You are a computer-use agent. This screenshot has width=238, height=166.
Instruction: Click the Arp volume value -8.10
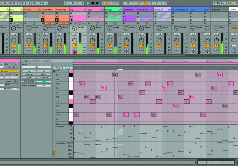coord(75,34)
